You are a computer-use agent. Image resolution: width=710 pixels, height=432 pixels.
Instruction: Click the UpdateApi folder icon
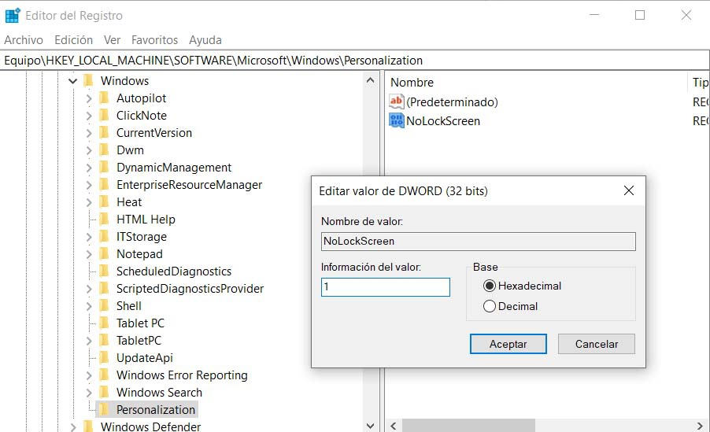pos(104,357)
